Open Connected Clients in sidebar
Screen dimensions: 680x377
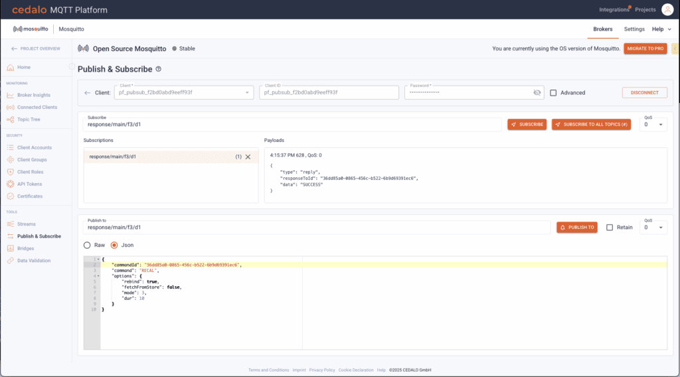tap(37, 107)
